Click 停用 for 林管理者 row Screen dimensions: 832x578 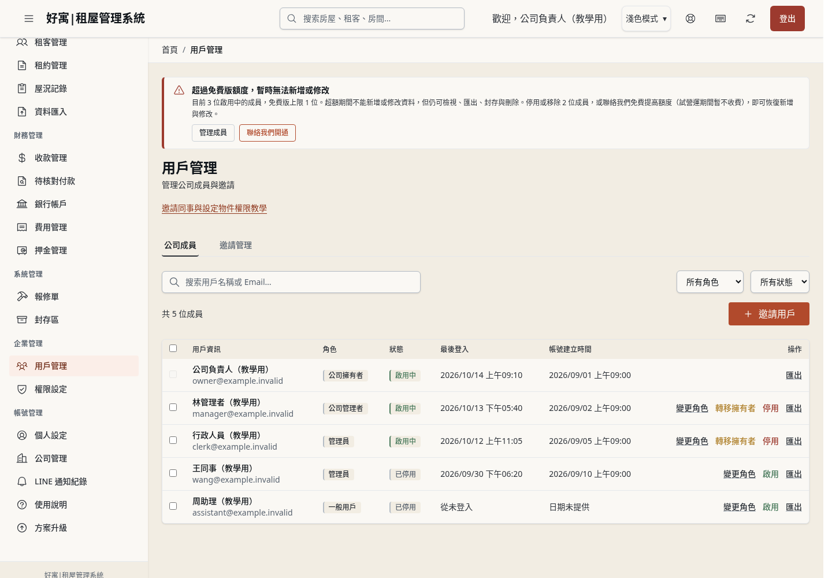771,408
